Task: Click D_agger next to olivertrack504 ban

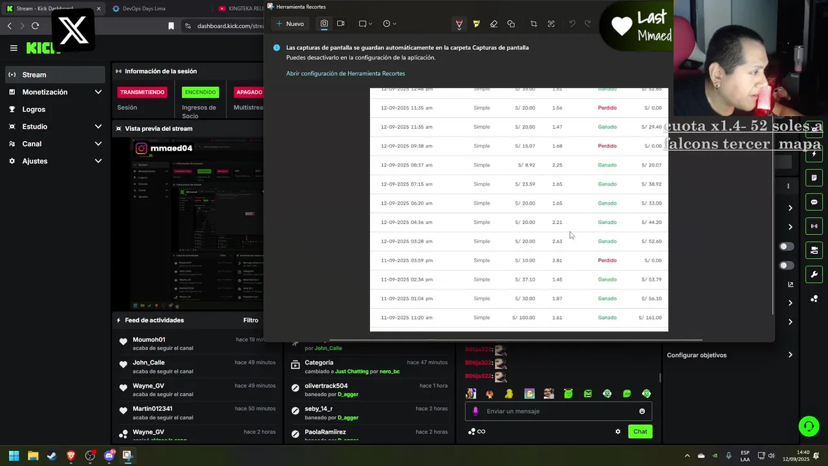Action: 347,394
